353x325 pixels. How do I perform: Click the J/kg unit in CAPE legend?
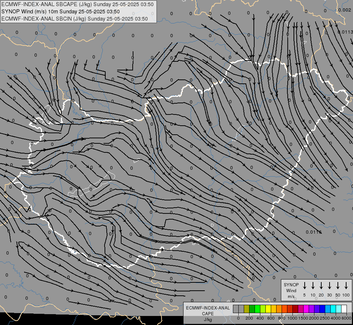point(208,320)
